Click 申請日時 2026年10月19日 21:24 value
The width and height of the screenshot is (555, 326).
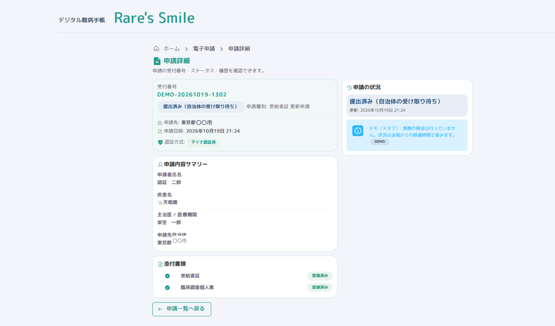point(213,131)
